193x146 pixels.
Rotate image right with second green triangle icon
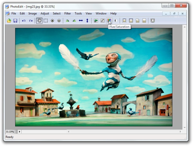click(74, 21)
